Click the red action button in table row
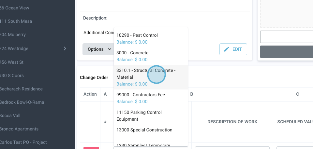313x149 pixels. point(91,148)
